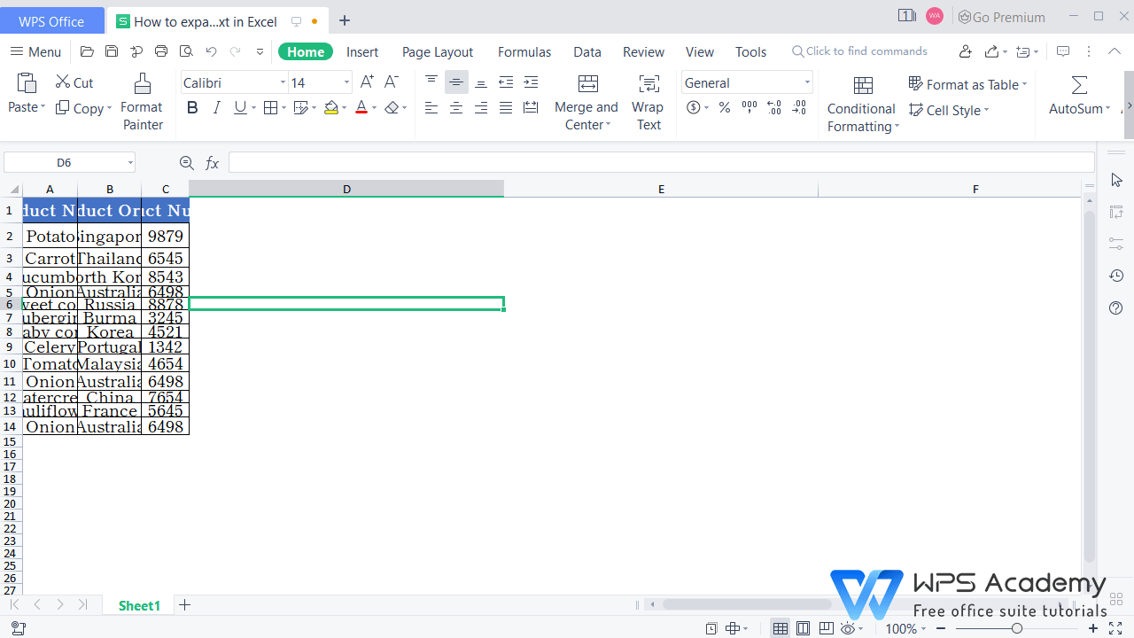This screenshot has width=1134, height=638.
Task: Open the Insert ribbon tab
Action: [x=362, y=51]
